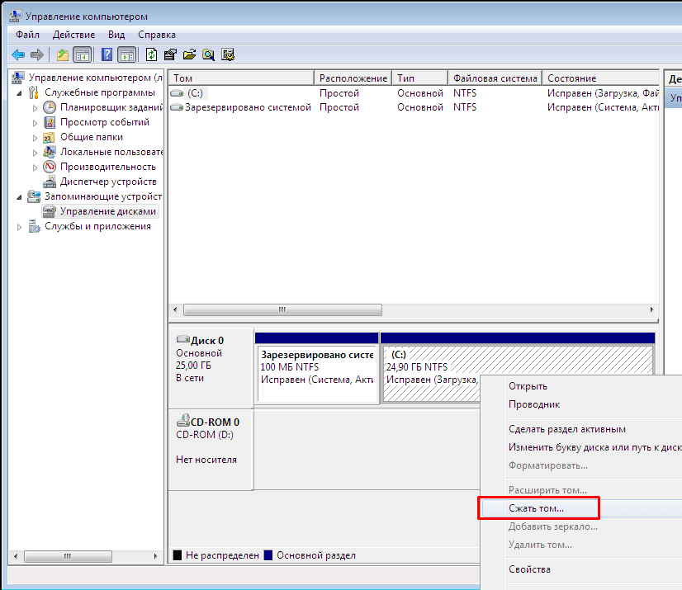Viewport: 682px width, 590px height.
Task: Click the Up one level folder icon
Action: coord(63,54)
